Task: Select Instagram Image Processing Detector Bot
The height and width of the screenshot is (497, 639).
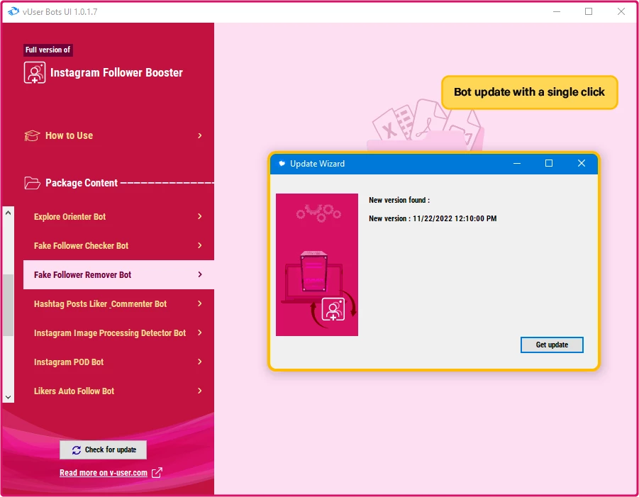Action: (118, 333)
